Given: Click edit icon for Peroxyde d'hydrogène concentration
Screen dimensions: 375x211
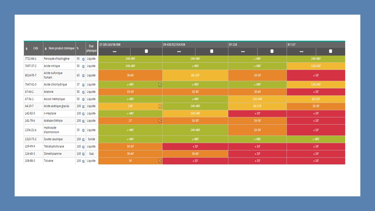Looking at the screenshot, I should click(x=83, y=59).
